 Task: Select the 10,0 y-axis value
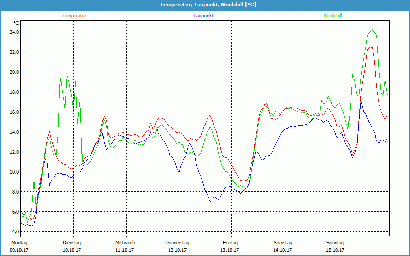pyautogui.click(x=14, y=172)
